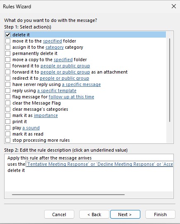Click the 'category' link to assign category
The image size is (180, 224).
[54, 47]
